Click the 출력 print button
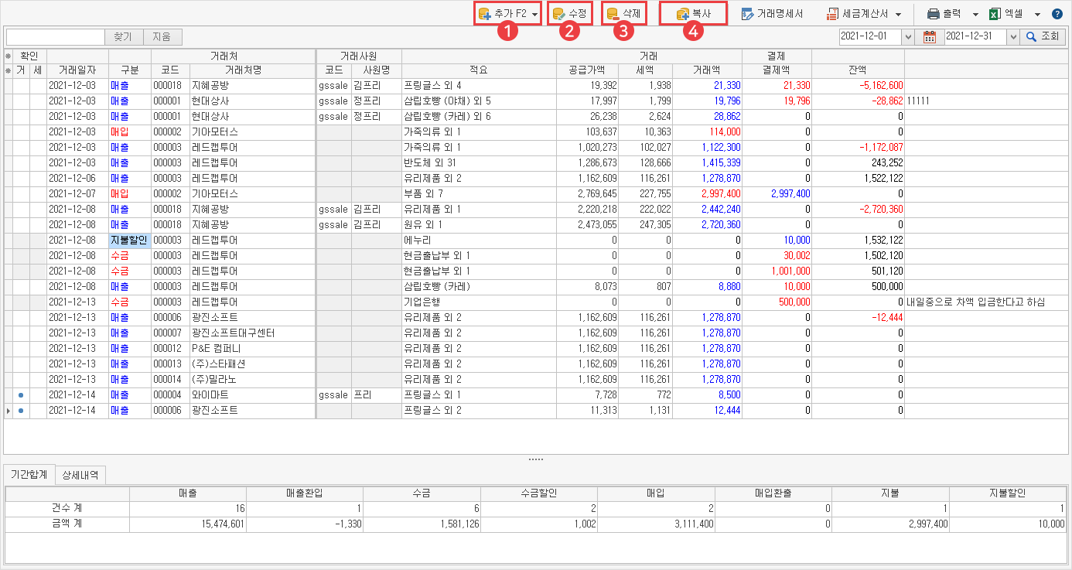This screenshot has height=570, width=1072. coord(945,14)
